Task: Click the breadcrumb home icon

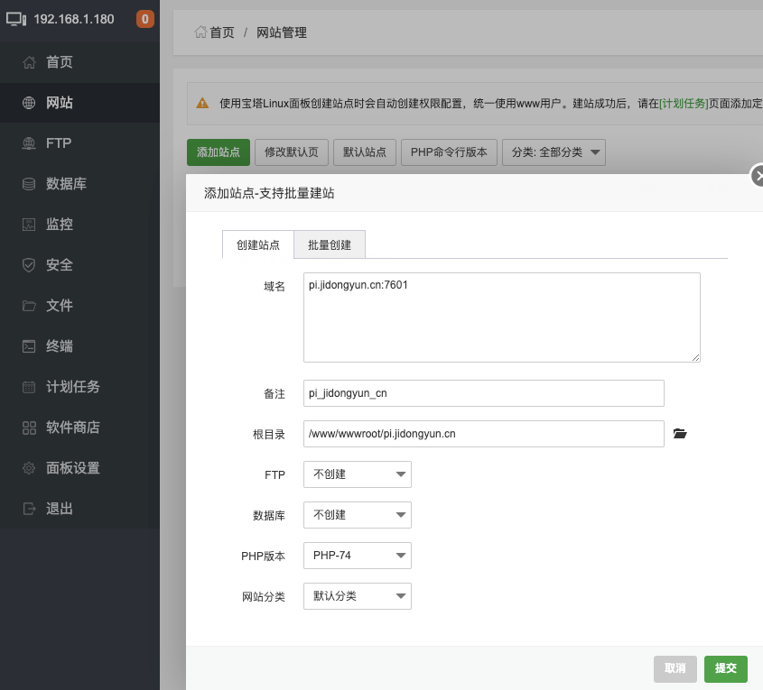Action: (200, 32)
